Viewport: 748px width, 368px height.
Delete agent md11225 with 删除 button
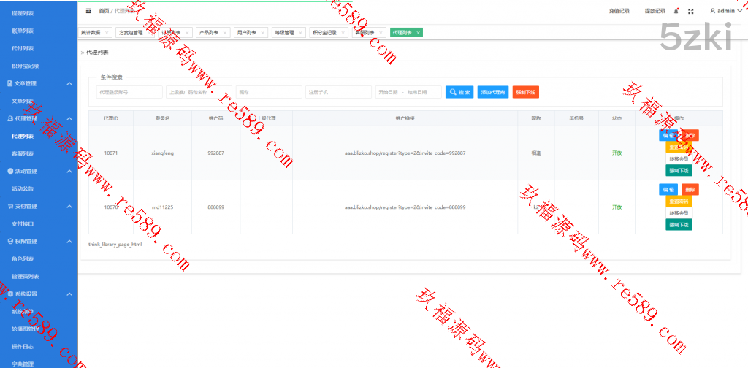(690, 189)
